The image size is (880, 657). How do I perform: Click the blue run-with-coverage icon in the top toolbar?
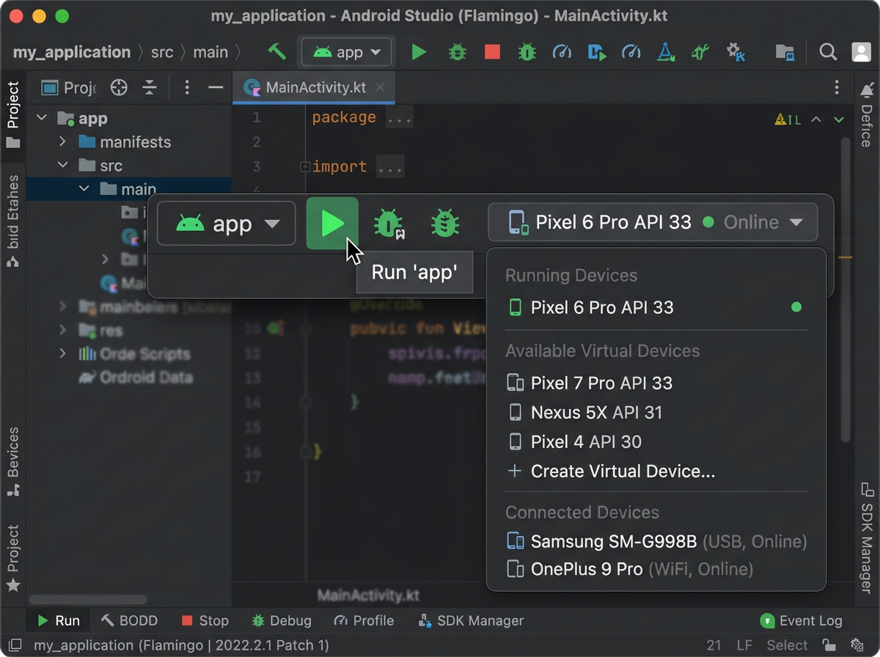[x=597, y=52]
